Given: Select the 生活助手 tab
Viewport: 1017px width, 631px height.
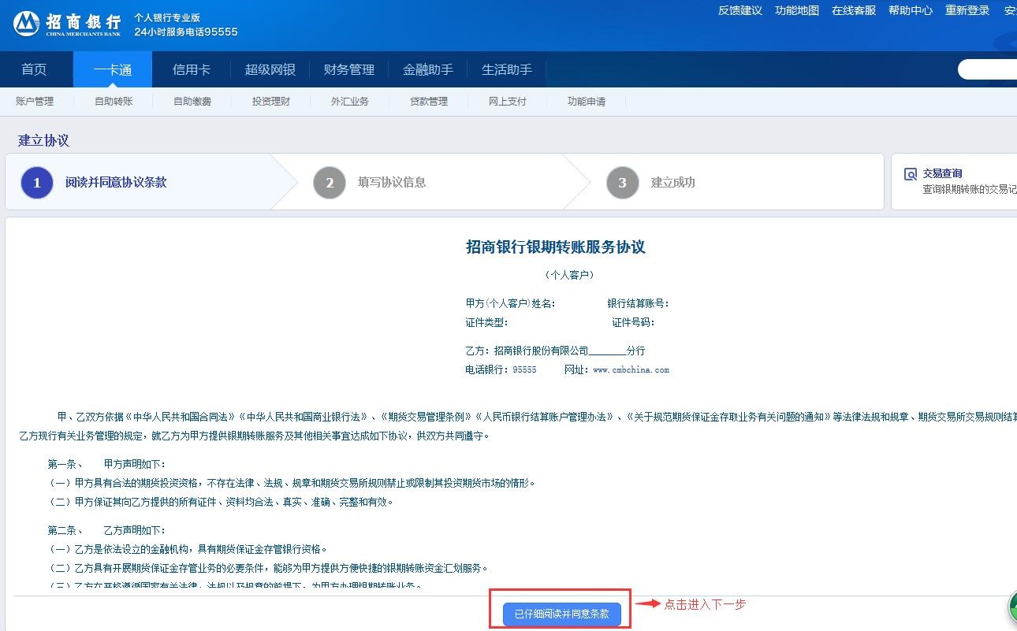Looking at the screenshot, I should point(507,69).
